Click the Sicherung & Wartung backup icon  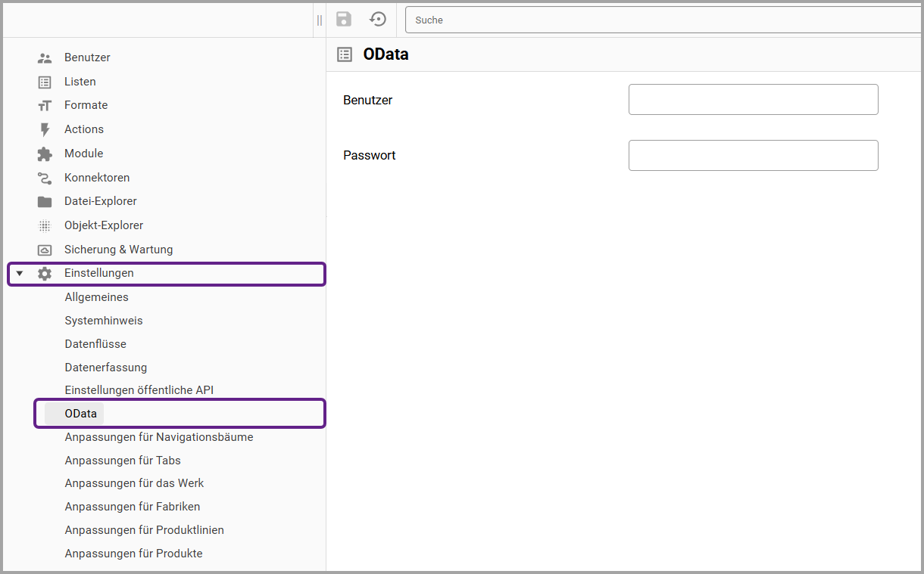tap(45, 250)
